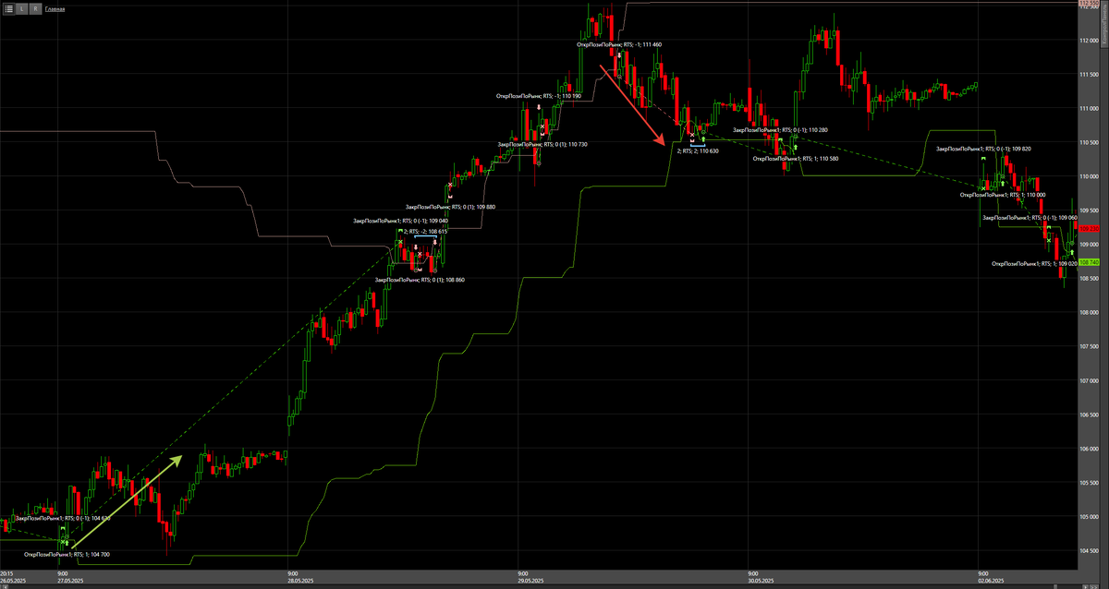
Task: Click the trade label ending 104 700
Action: click(x=67, y=555)
